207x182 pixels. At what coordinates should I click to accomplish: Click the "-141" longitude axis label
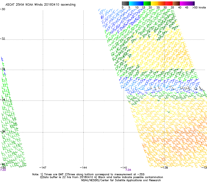(124, 168)
